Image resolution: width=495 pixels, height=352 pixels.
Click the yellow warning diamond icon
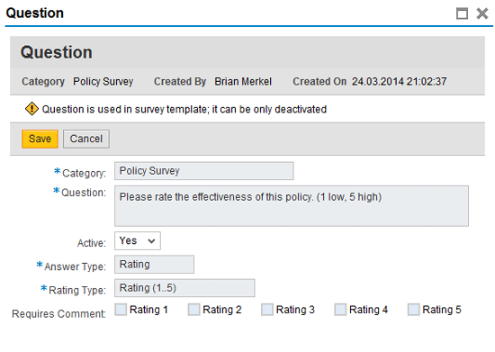click(x=31, y=109)
